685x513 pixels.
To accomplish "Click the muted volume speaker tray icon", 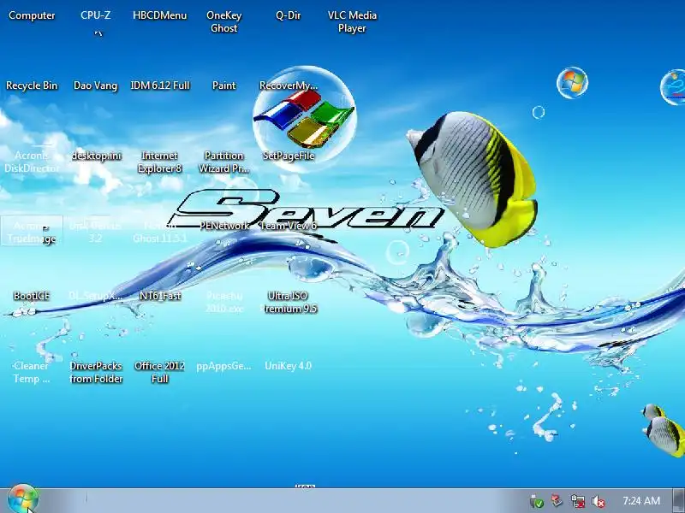I will coord(598,502).
